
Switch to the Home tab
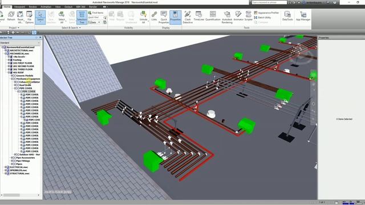tap(7, 7)
